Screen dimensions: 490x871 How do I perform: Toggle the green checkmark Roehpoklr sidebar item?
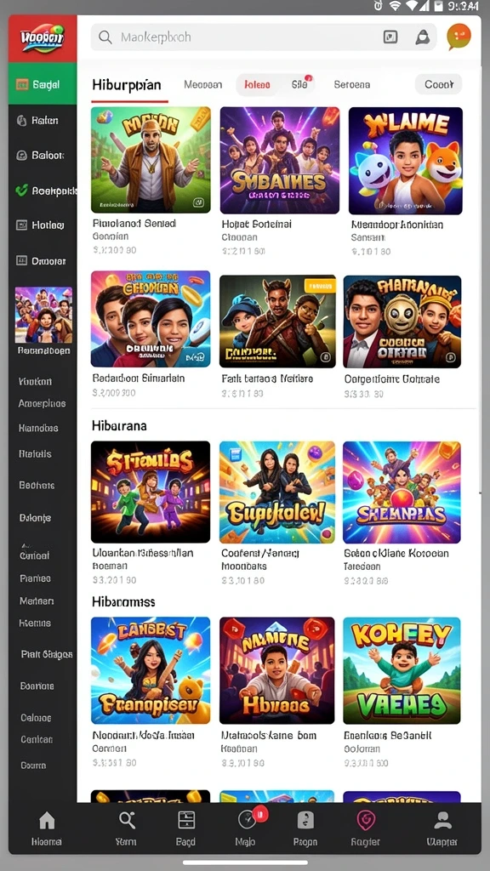click(43, 191)
